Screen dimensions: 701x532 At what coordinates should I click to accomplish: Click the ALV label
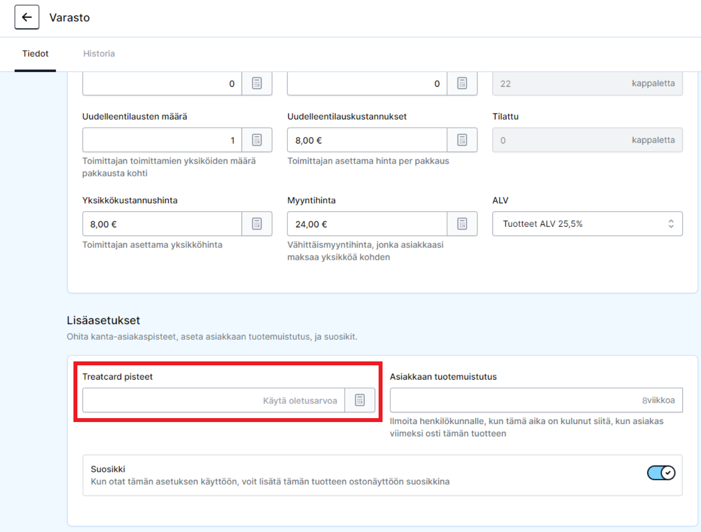click(x=500, y=200)
